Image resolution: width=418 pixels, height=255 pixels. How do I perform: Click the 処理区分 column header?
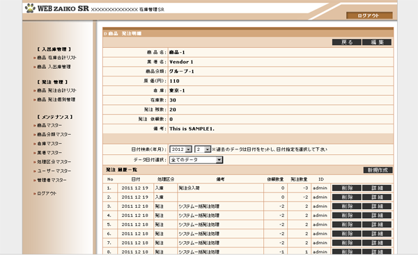(166, 179)
